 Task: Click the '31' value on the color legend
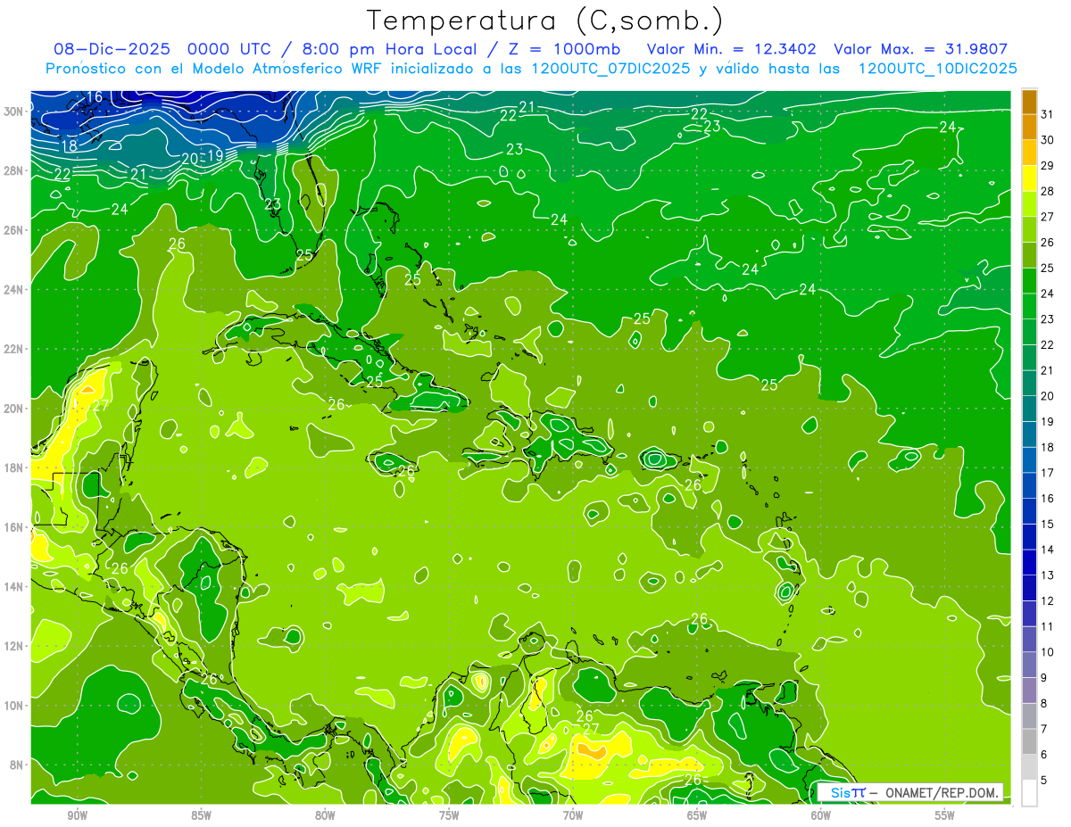point(1048,113)
